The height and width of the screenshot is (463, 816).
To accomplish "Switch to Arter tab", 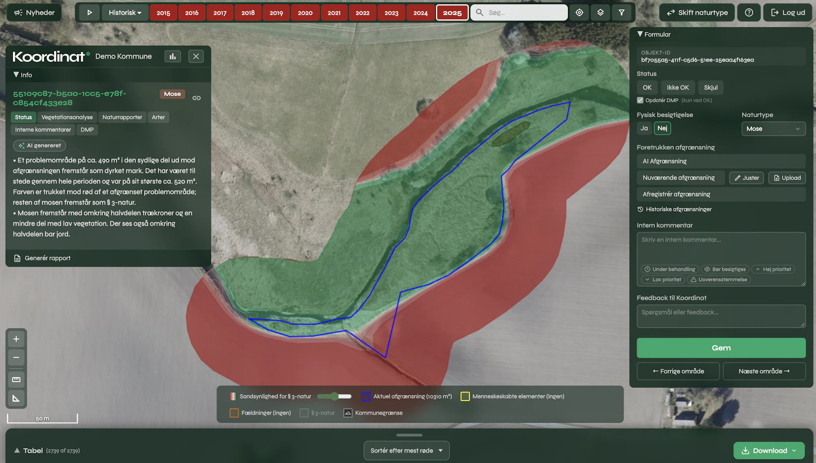I will pos(158,117).
